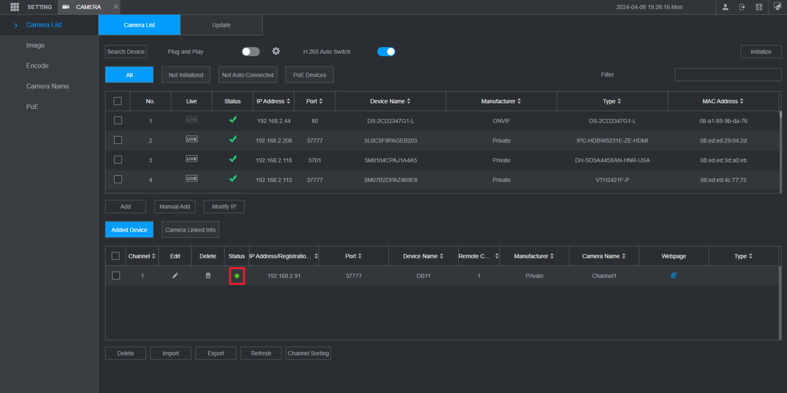This screenshot has height=393, width=787.
Task: Click the pencil edit icon for channel 1
Action: point(175,276)
